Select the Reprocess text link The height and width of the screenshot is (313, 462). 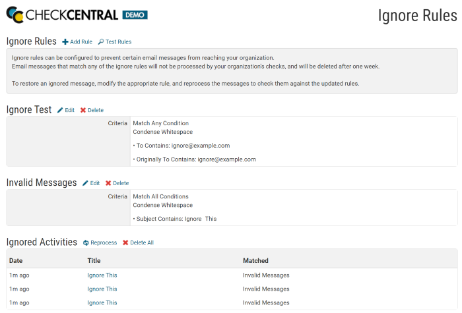pos(104,242)
